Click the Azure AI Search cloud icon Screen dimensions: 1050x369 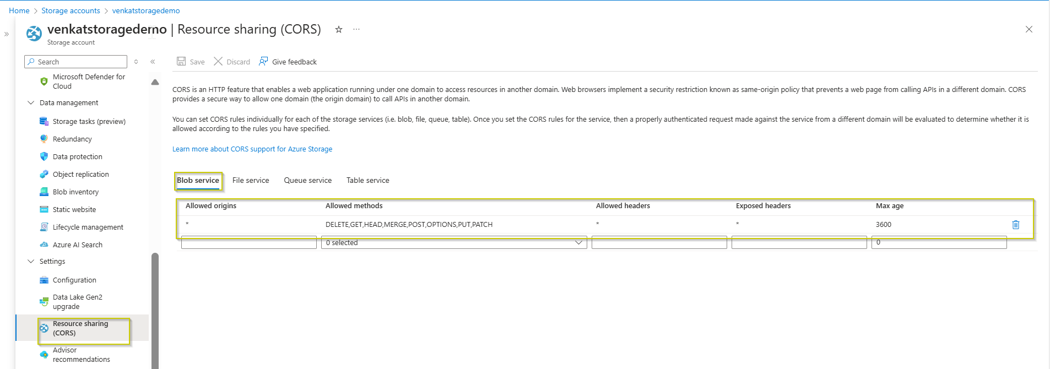[x=44, y=245]
